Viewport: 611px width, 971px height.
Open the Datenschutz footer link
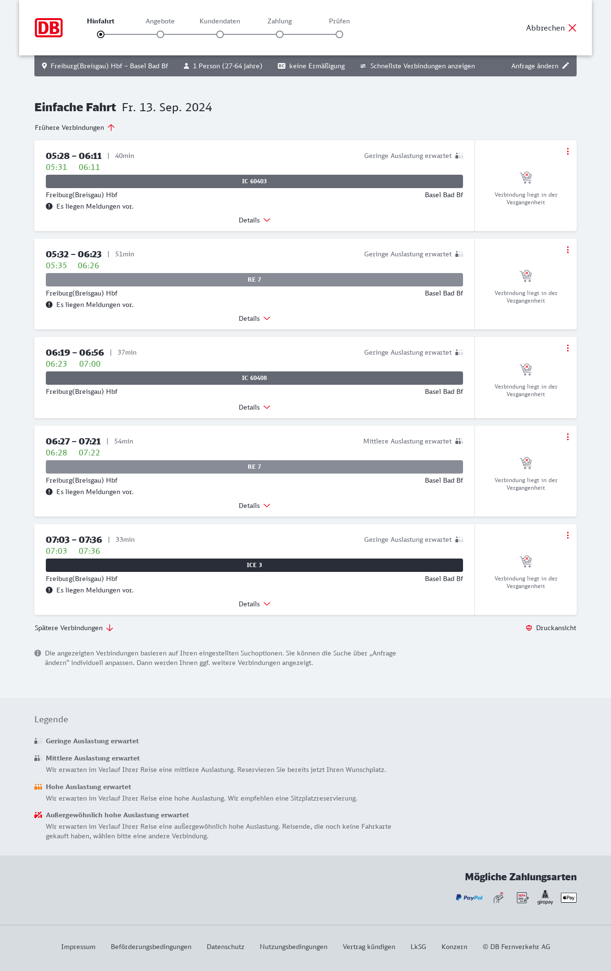(x=225, y=947)
